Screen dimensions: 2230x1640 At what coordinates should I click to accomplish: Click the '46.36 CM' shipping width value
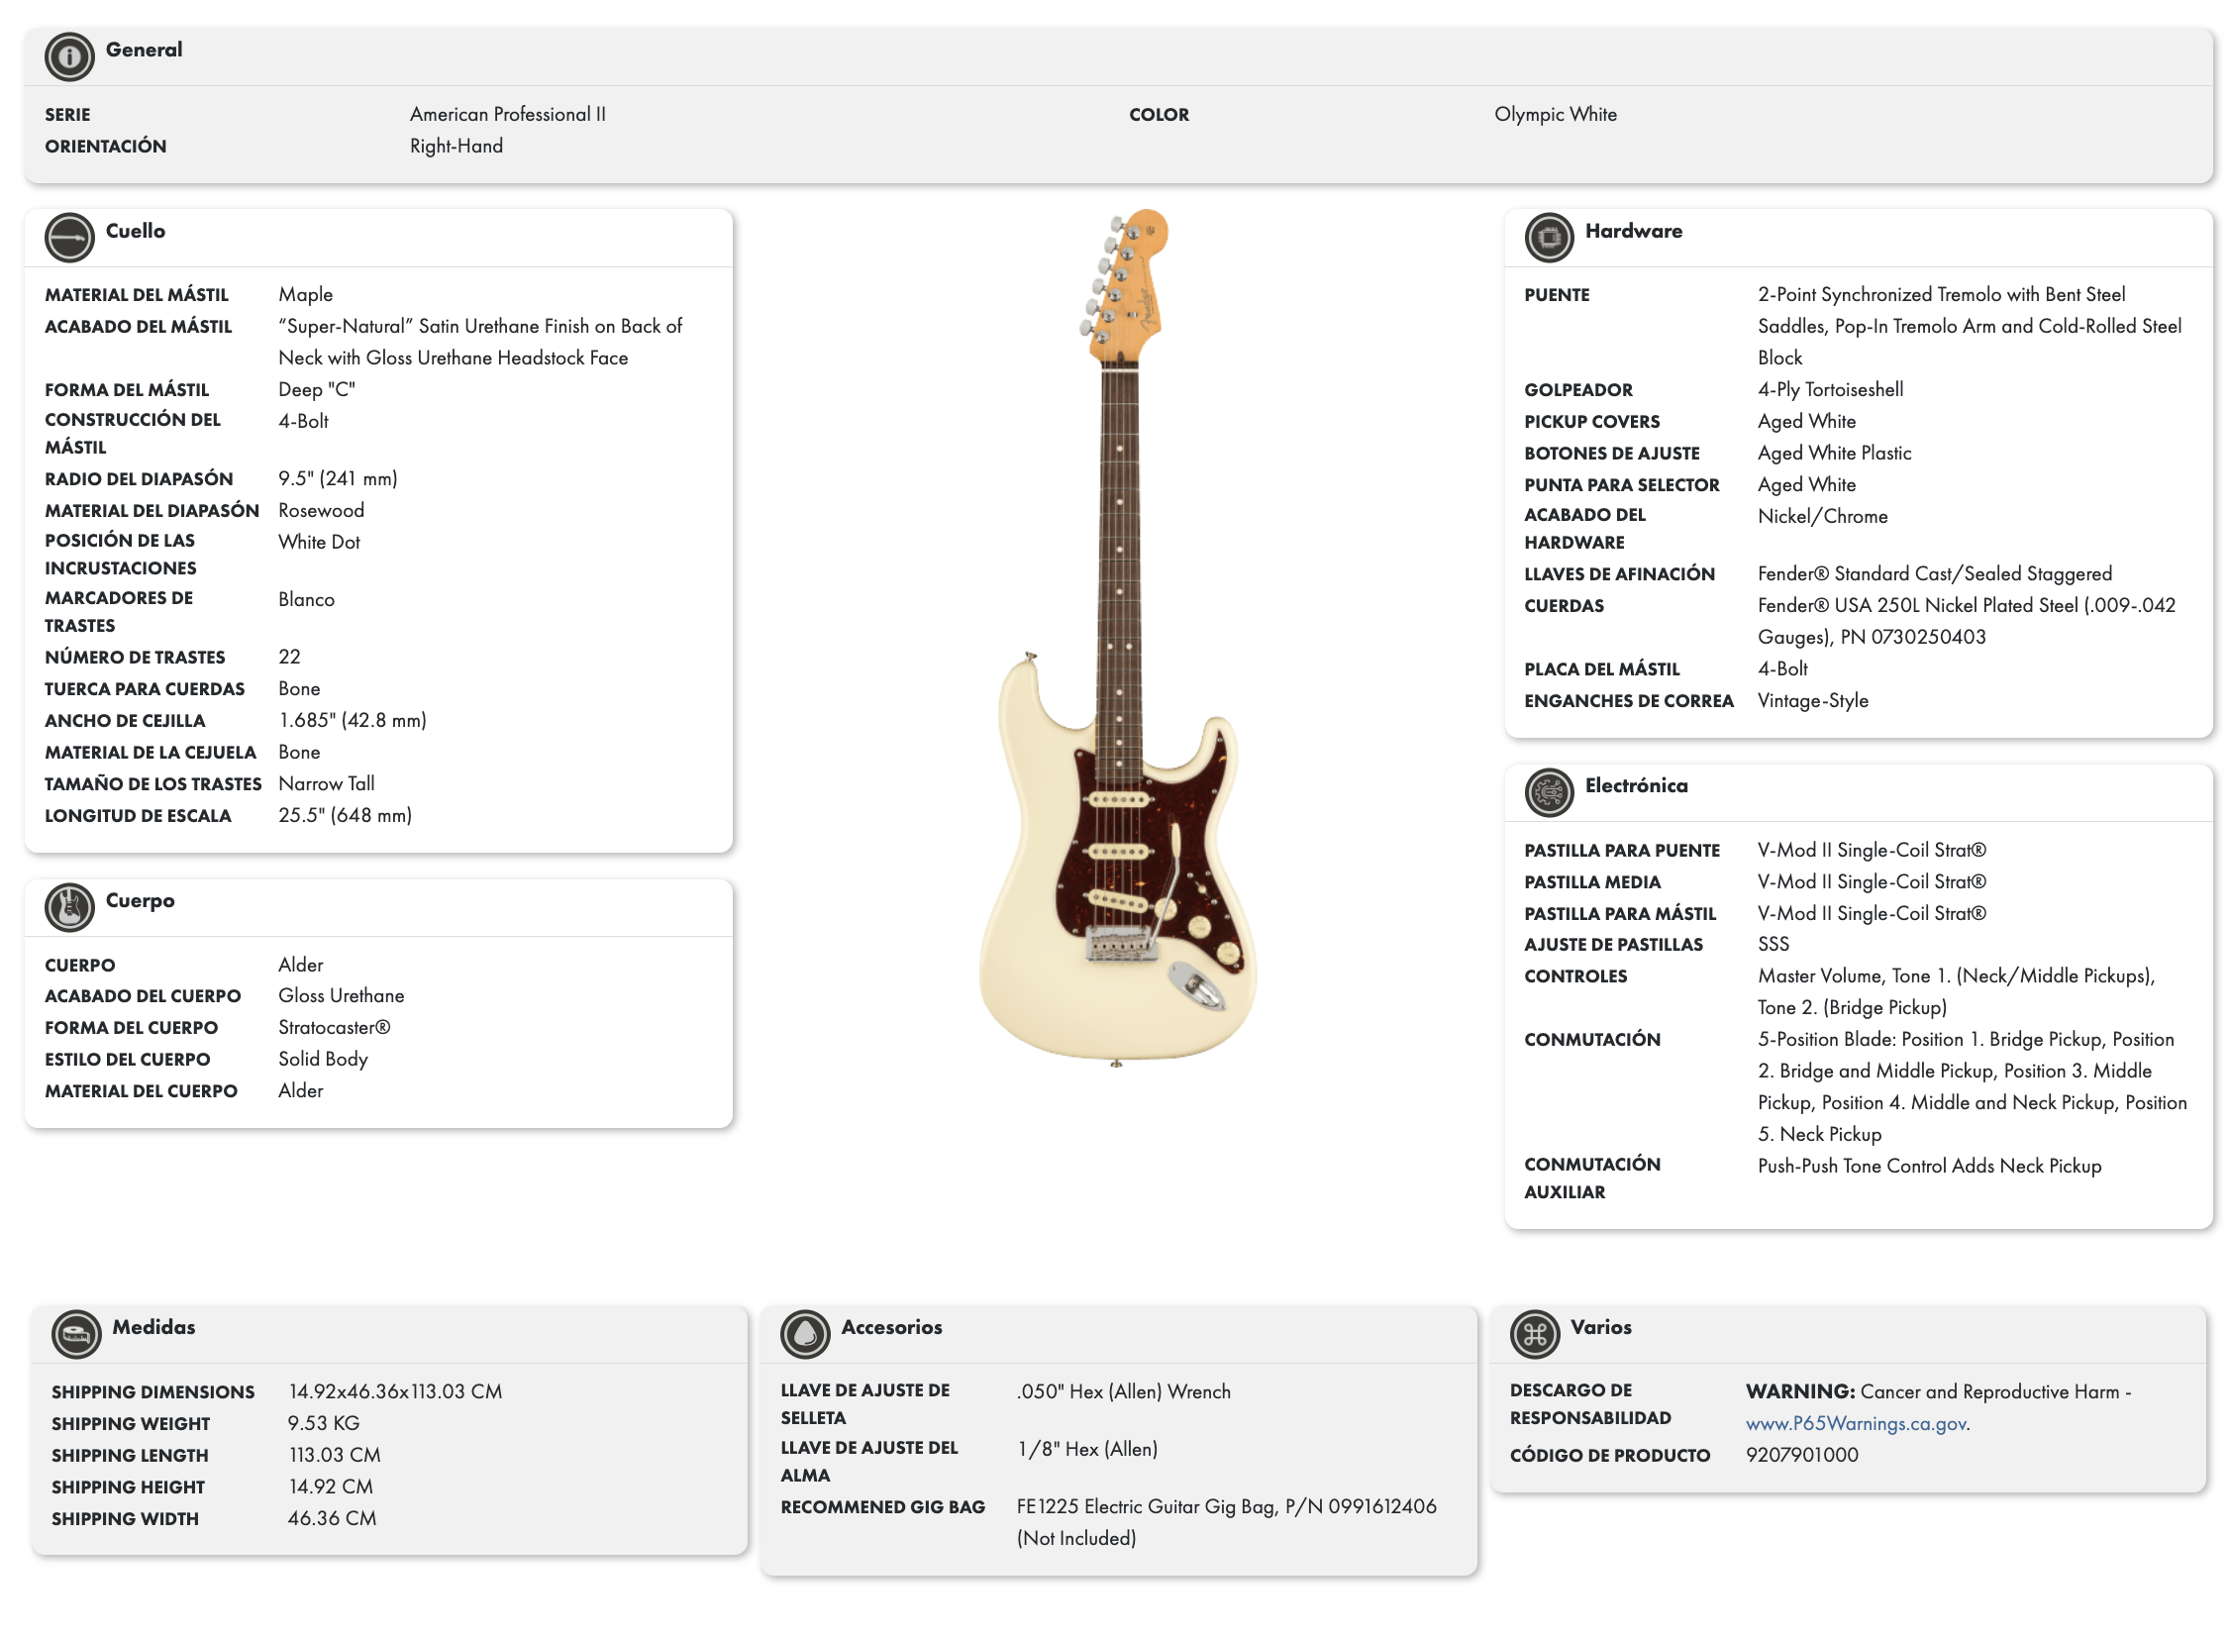click(x=332, y=1519)
